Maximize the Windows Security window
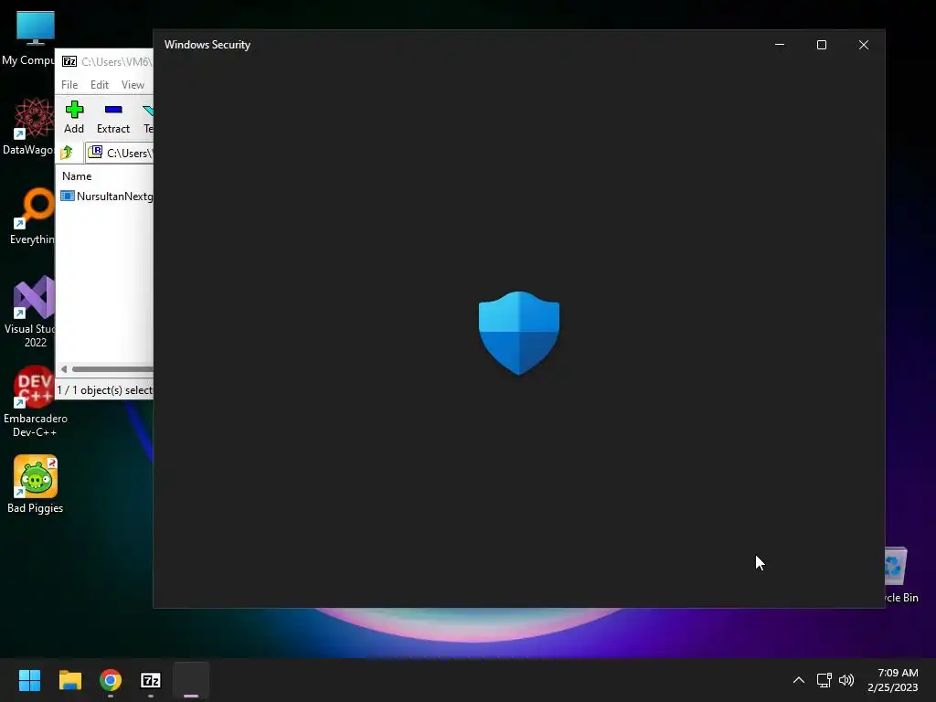This screenshot has height=702, width=936. coord(822,45)
